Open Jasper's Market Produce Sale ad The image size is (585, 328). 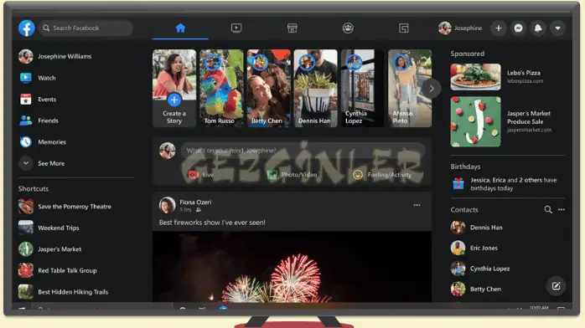(x=501, y=121)
